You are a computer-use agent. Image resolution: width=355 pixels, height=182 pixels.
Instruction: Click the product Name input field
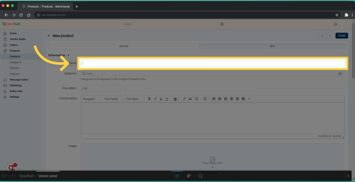213,63
